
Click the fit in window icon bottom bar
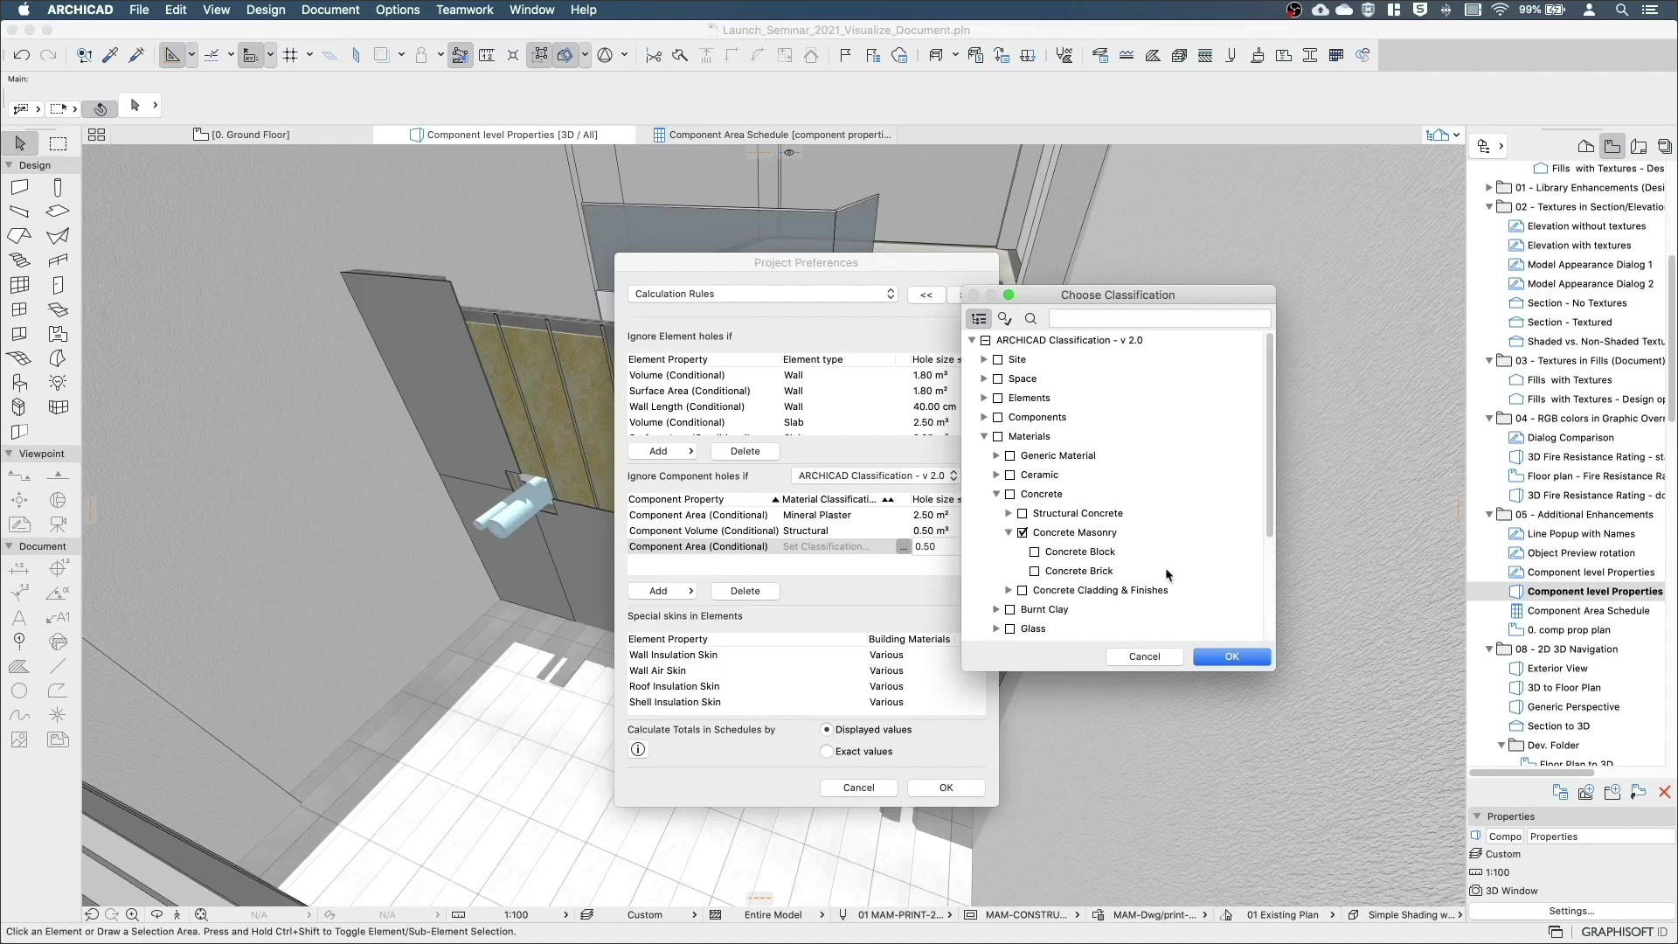(201, 914)
